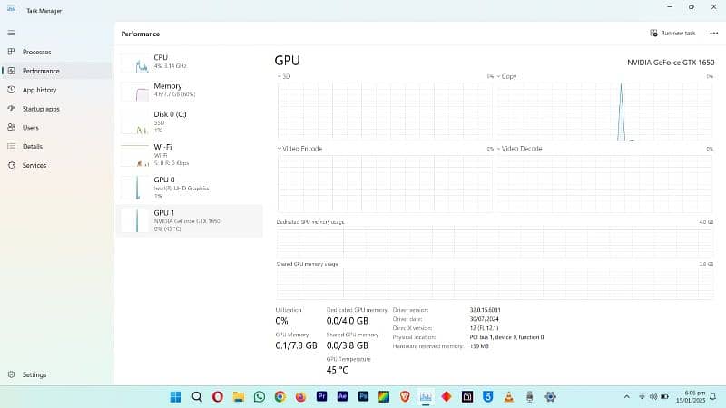
Task: Expand the system tray hidden icons chevron
Action: pyautogui.click(x=626, y=396)
